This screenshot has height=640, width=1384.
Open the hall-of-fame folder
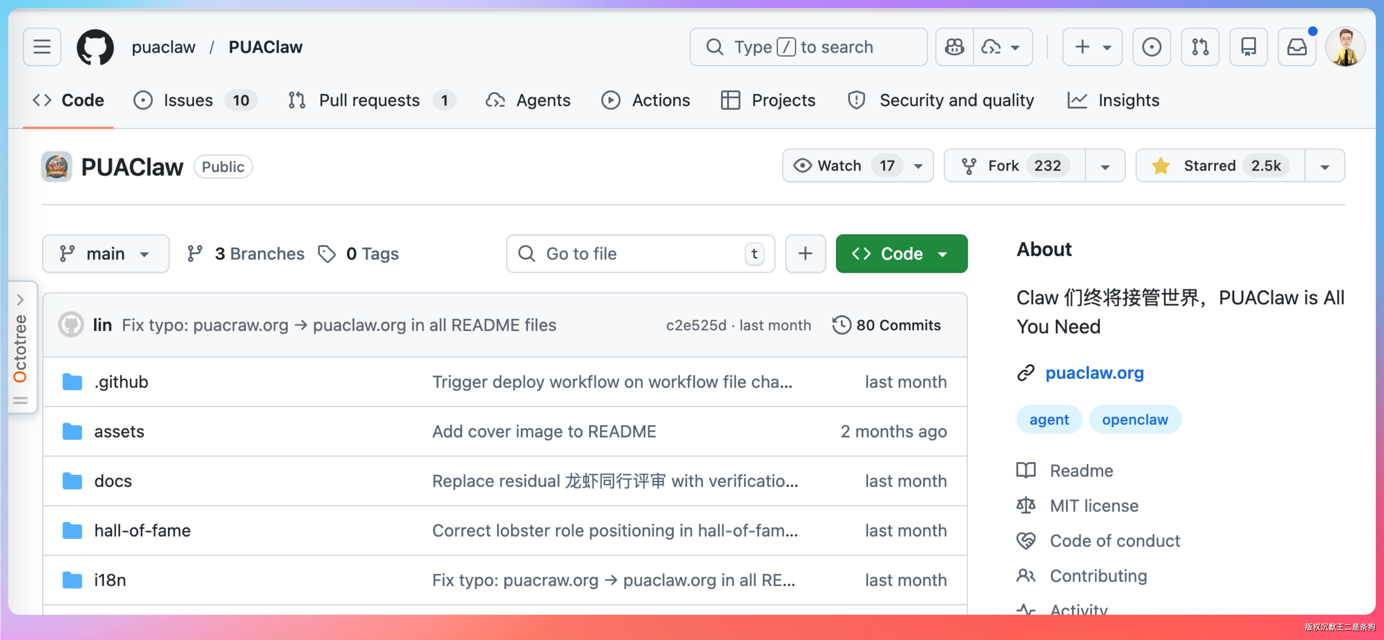[142, 531]
